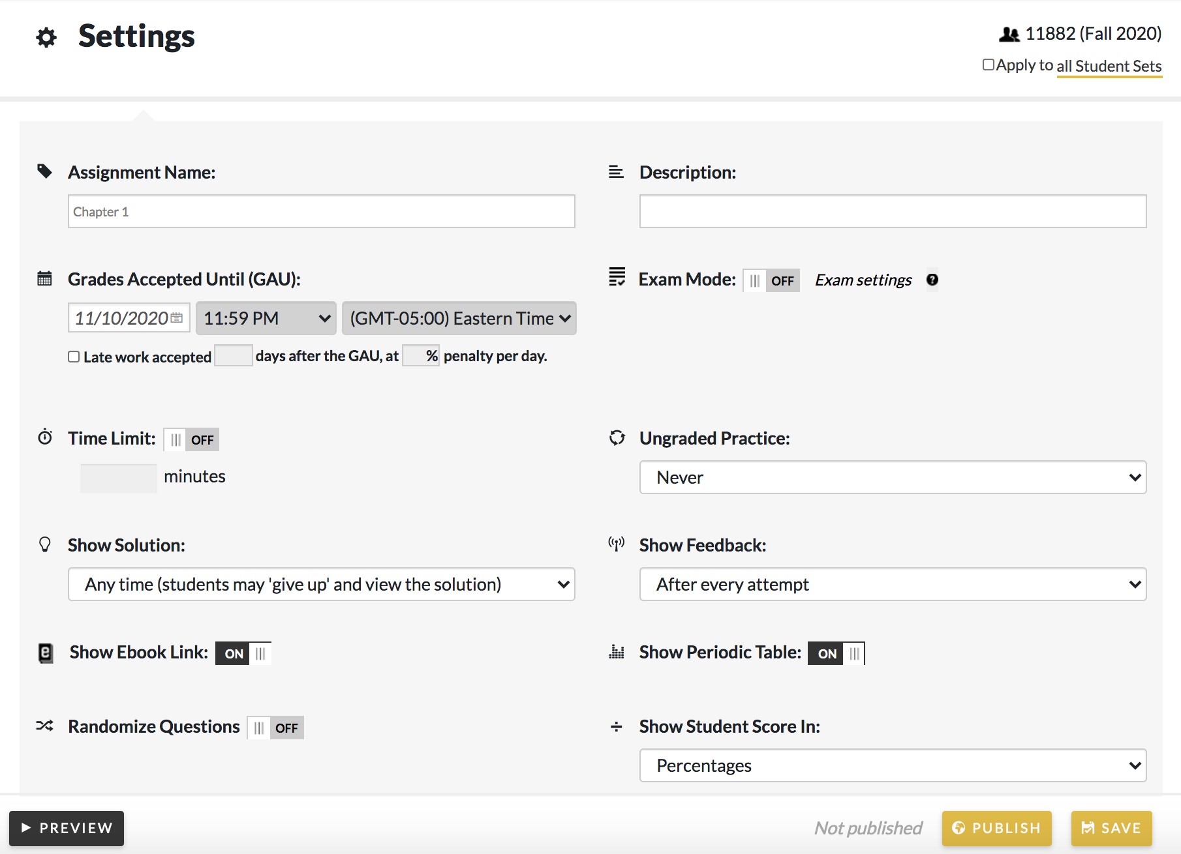Turn on the Exam Mode toggle

click(771, 280)
